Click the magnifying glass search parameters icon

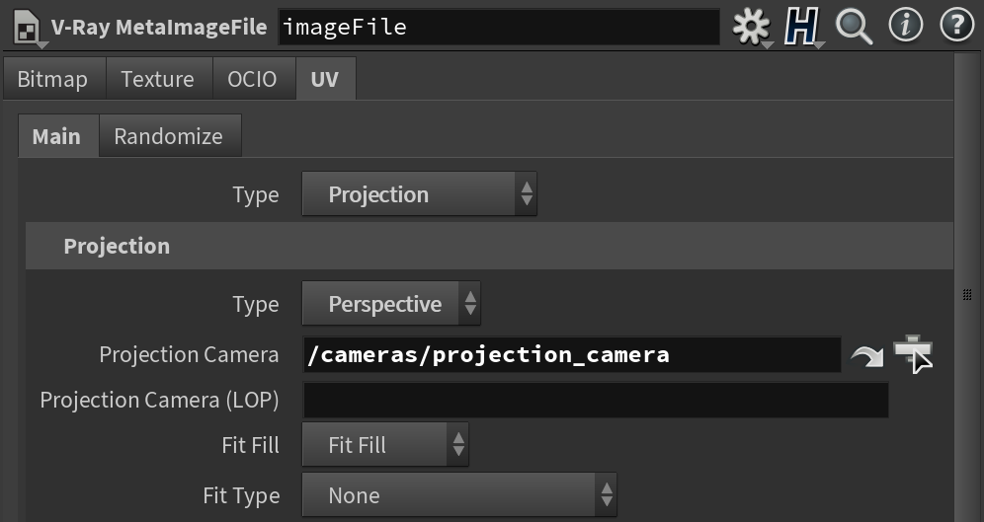pos(855,27)
